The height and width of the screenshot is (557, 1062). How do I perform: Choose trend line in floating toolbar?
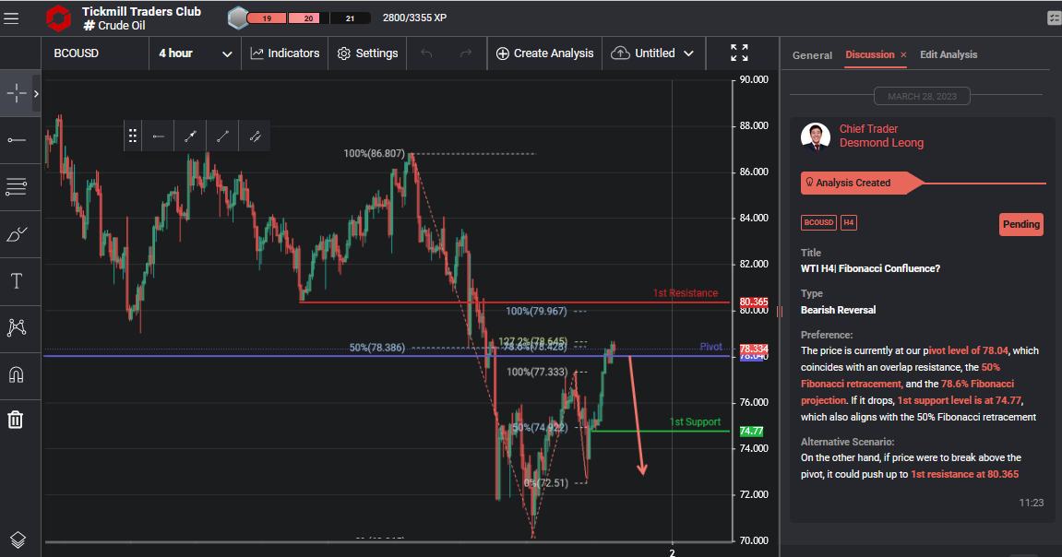point(222,136)
